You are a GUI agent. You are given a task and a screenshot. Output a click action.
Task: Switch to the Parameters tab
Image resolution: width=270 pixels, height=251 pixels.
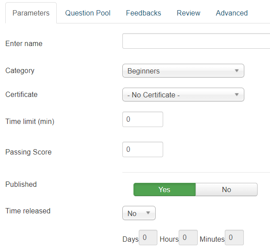[x=31, y=13]
